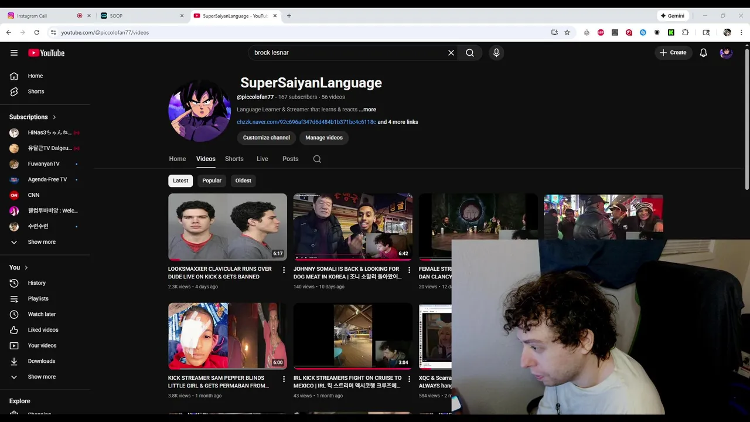Open the browser Extensions puzzle menu

pos(685,32)
